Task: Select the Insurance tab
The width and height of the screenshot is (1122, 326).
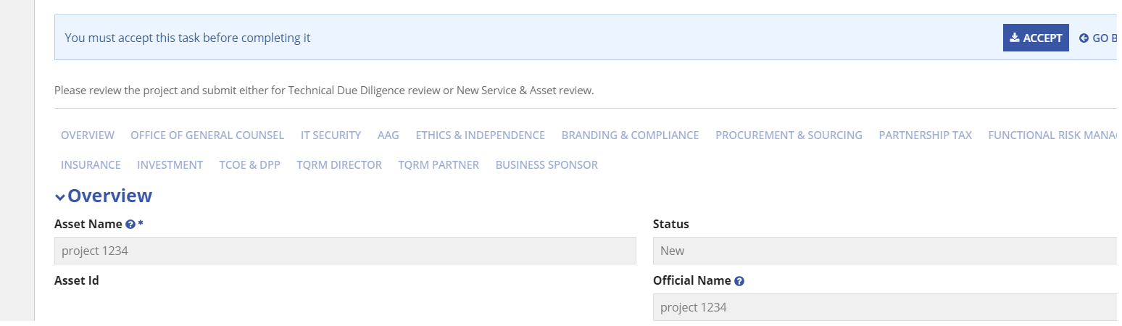Action: point(91,165)
